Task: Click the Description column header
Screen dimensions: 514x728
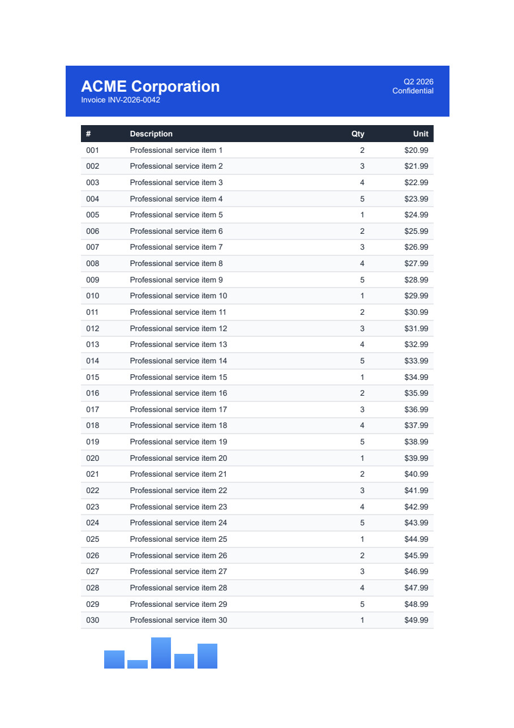Action: 151,134
